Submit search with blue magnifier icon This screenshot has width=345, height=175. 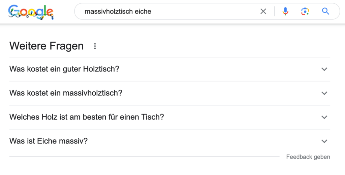pos(325,11)
